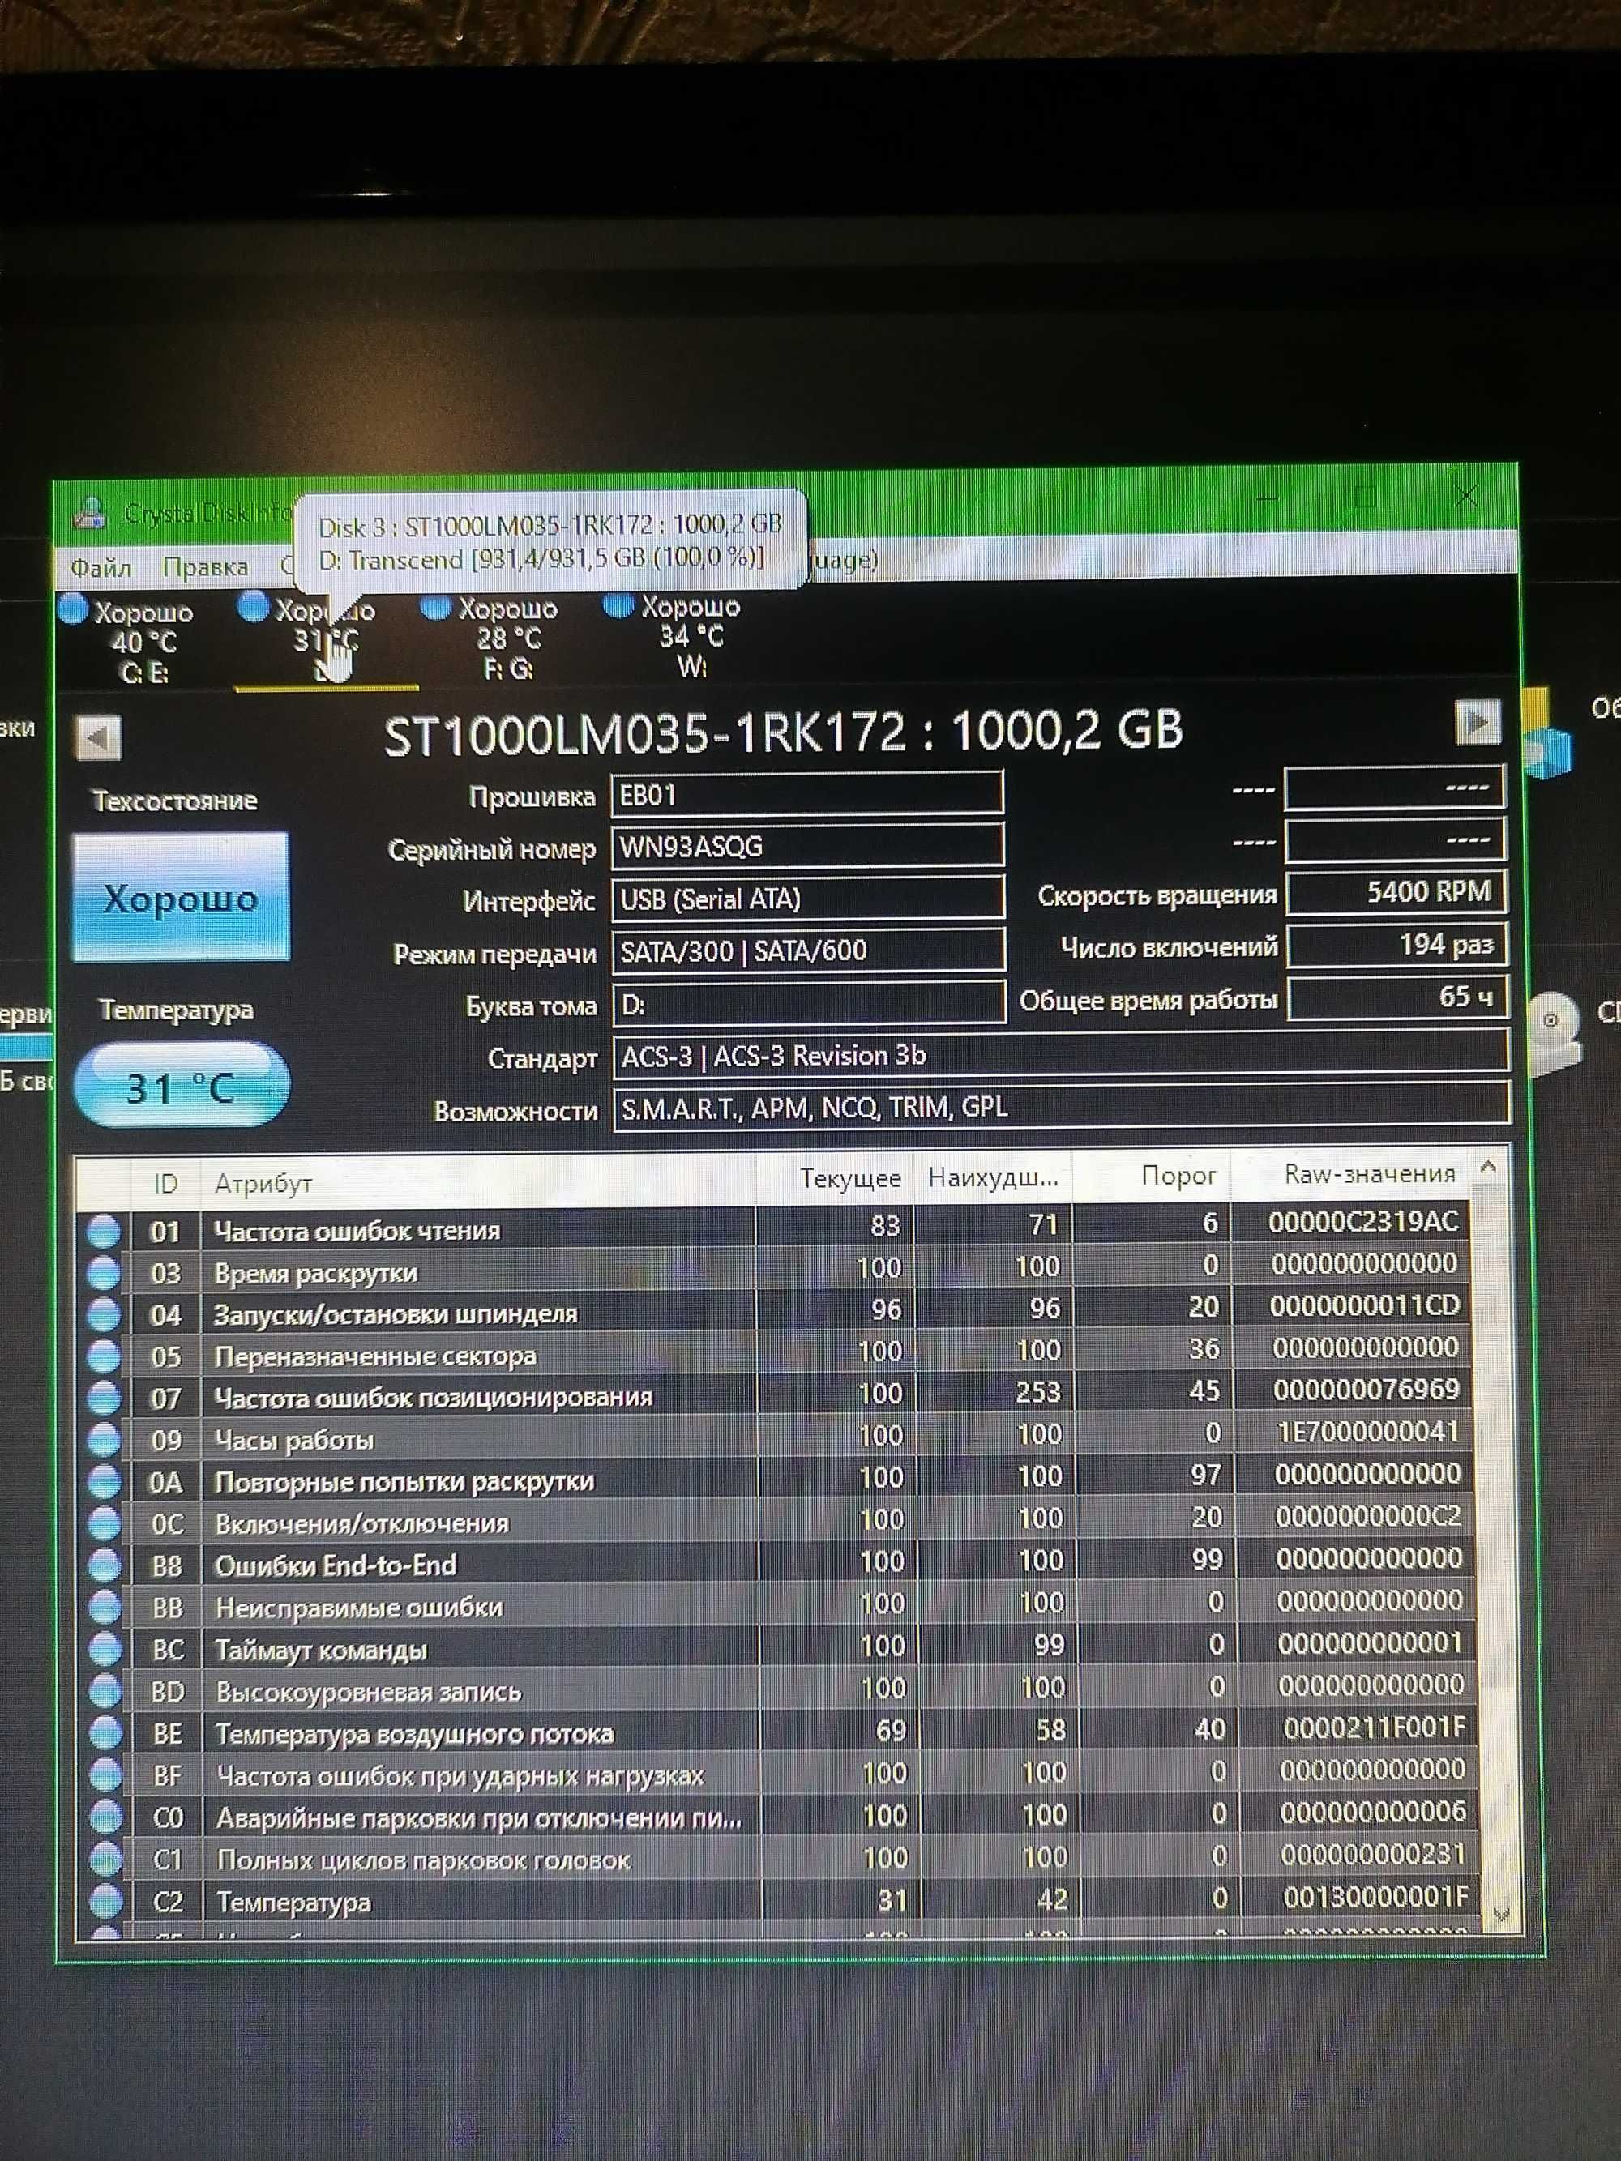Select attribute text Часы работы
Viewport: 1621px width, 2161px height.
(x=294, y=1440)
